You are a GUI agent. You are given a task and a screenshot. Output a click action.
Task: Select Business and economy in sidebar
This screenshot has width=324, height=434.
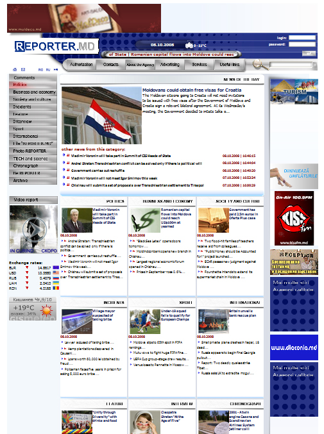33,92
